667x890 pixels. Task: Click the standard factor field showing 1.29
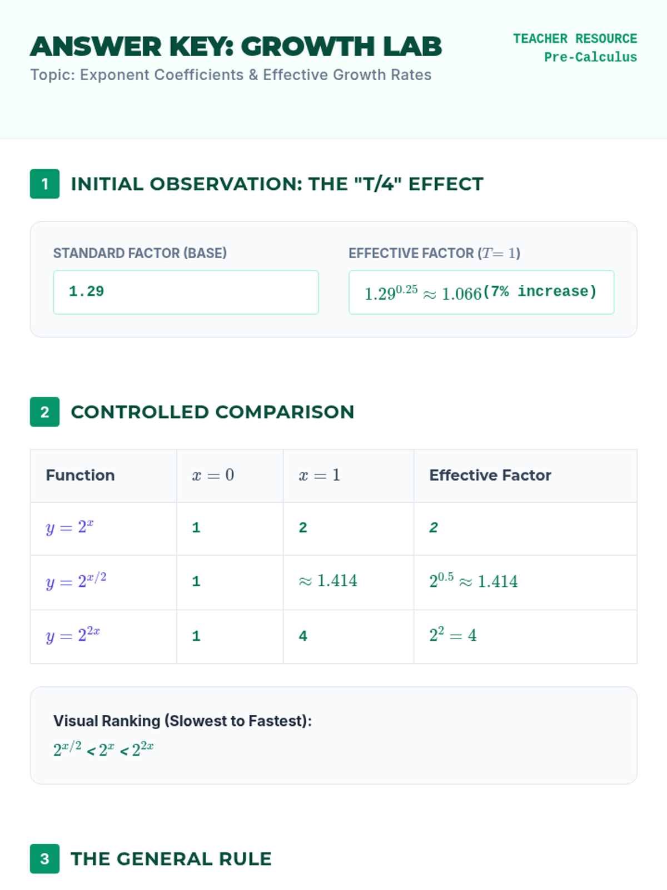pos(186,292)
